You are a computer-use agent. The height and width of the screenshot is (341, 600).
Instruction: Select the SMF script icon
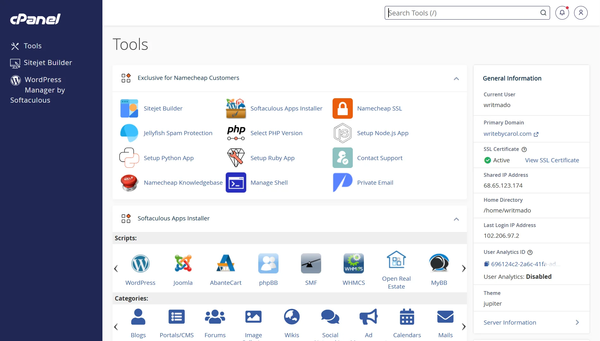(311, 263)
